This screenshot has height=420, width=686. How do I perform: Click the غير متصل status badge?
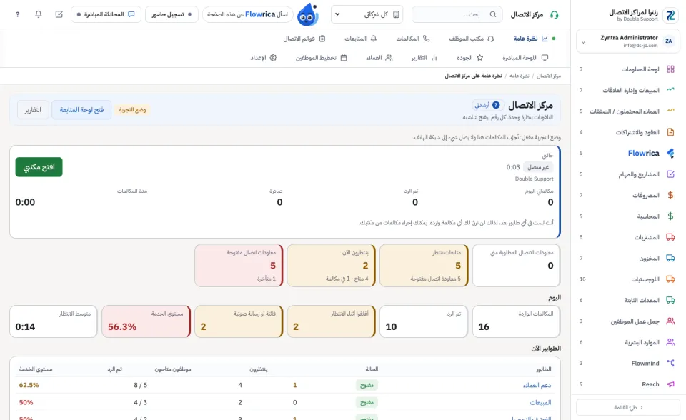click(x=538, y=167)
